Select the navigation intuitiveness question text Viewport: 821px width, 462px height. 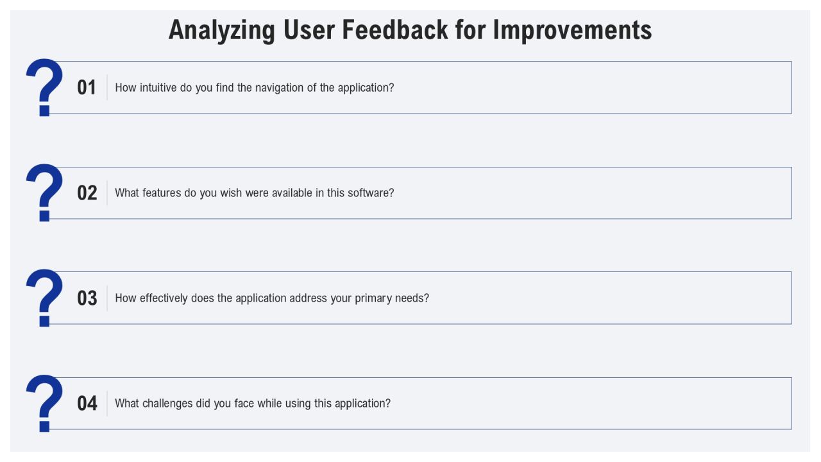click(x=255, y=88)
